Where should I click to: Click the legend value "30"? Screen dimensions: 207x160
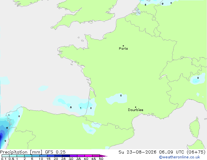71,159
